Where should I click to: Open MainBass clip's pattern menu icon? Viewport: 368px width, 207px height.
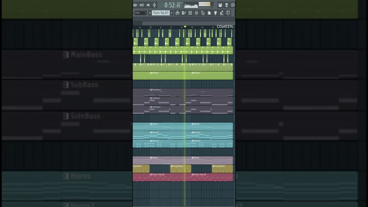tap(151, 90)
